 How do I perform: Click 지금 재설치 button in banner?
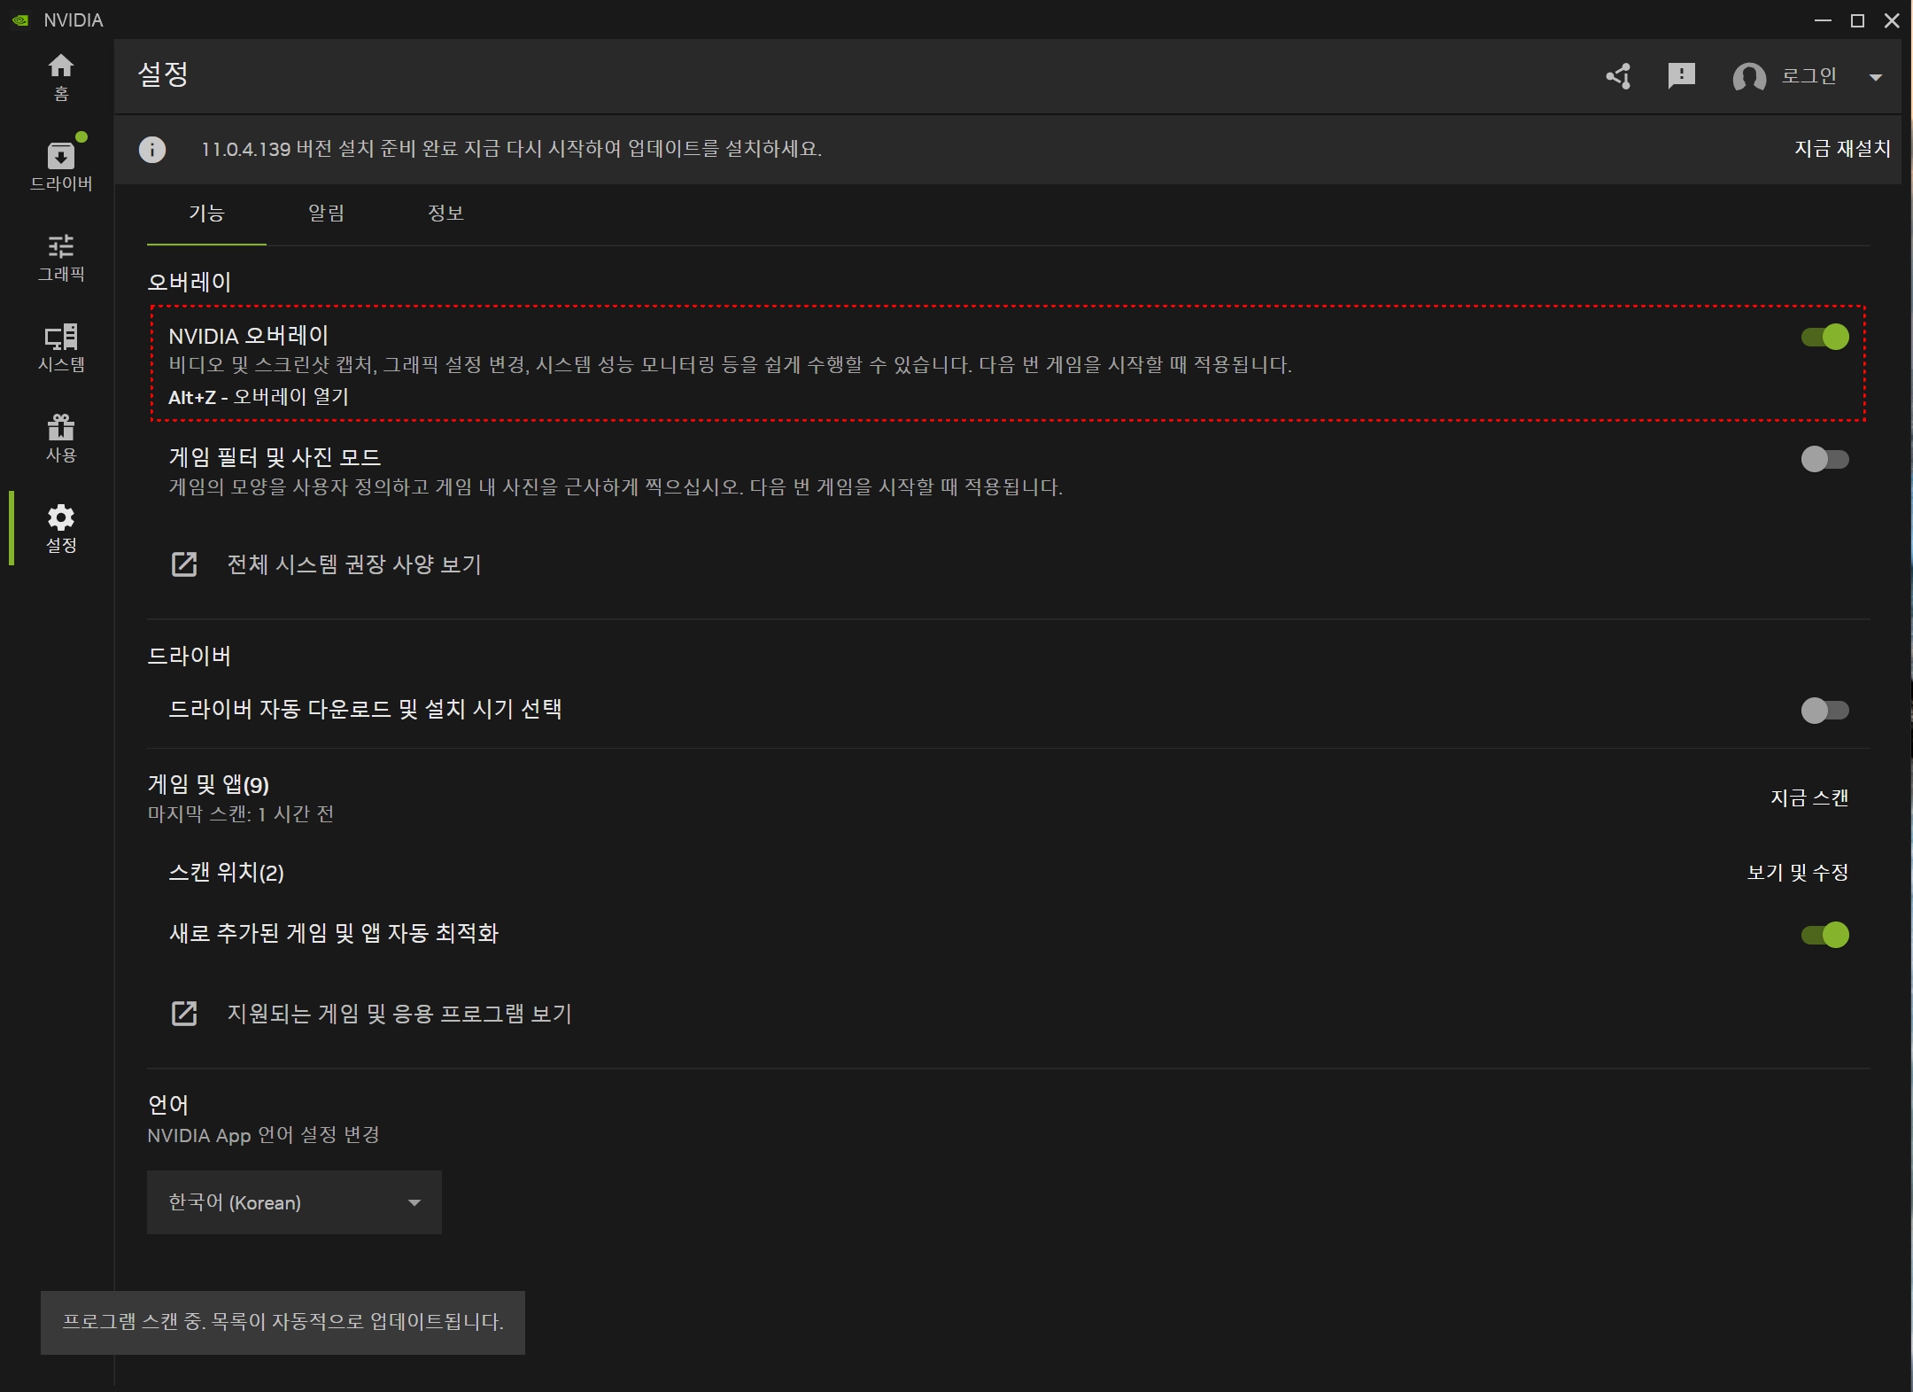click(1841, 149)
